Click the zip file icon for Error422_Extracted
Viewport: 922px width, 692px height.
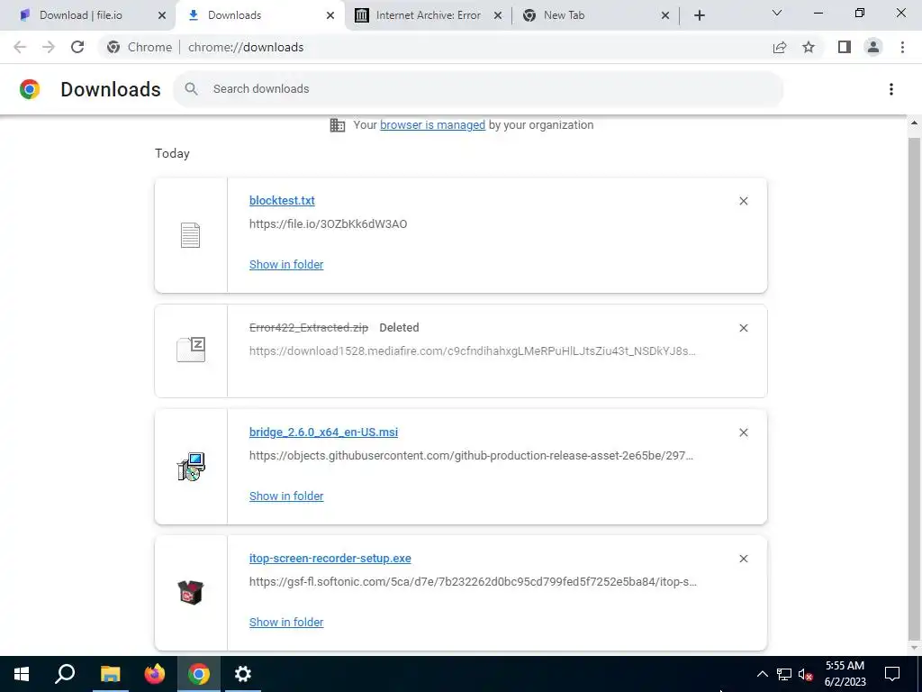click(x=191, y=350)
